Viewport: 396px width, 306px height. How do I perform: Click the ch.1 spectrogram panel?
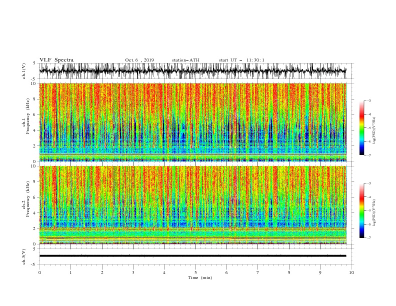(193, 122)
